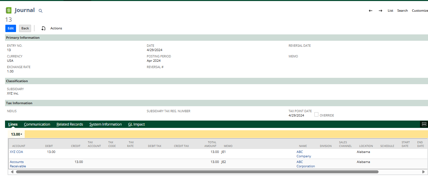Open the Related Records tab
Screen dimensions: 428x177
click(69, 124)
